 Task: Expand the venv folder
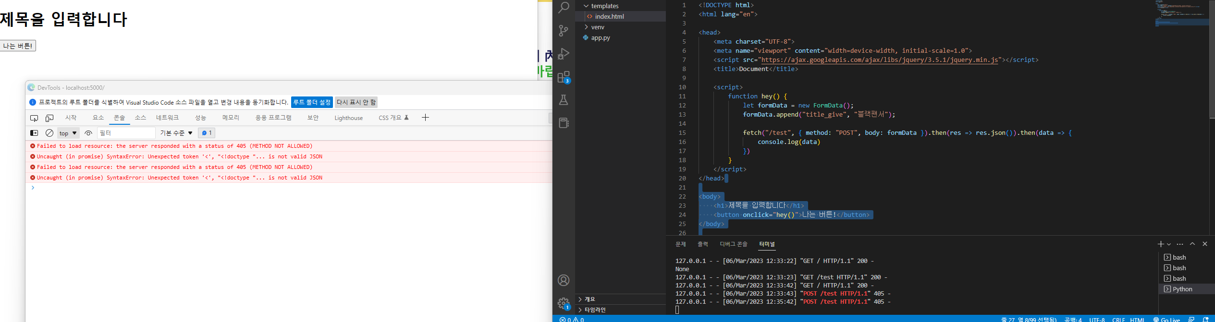[621, 27]
